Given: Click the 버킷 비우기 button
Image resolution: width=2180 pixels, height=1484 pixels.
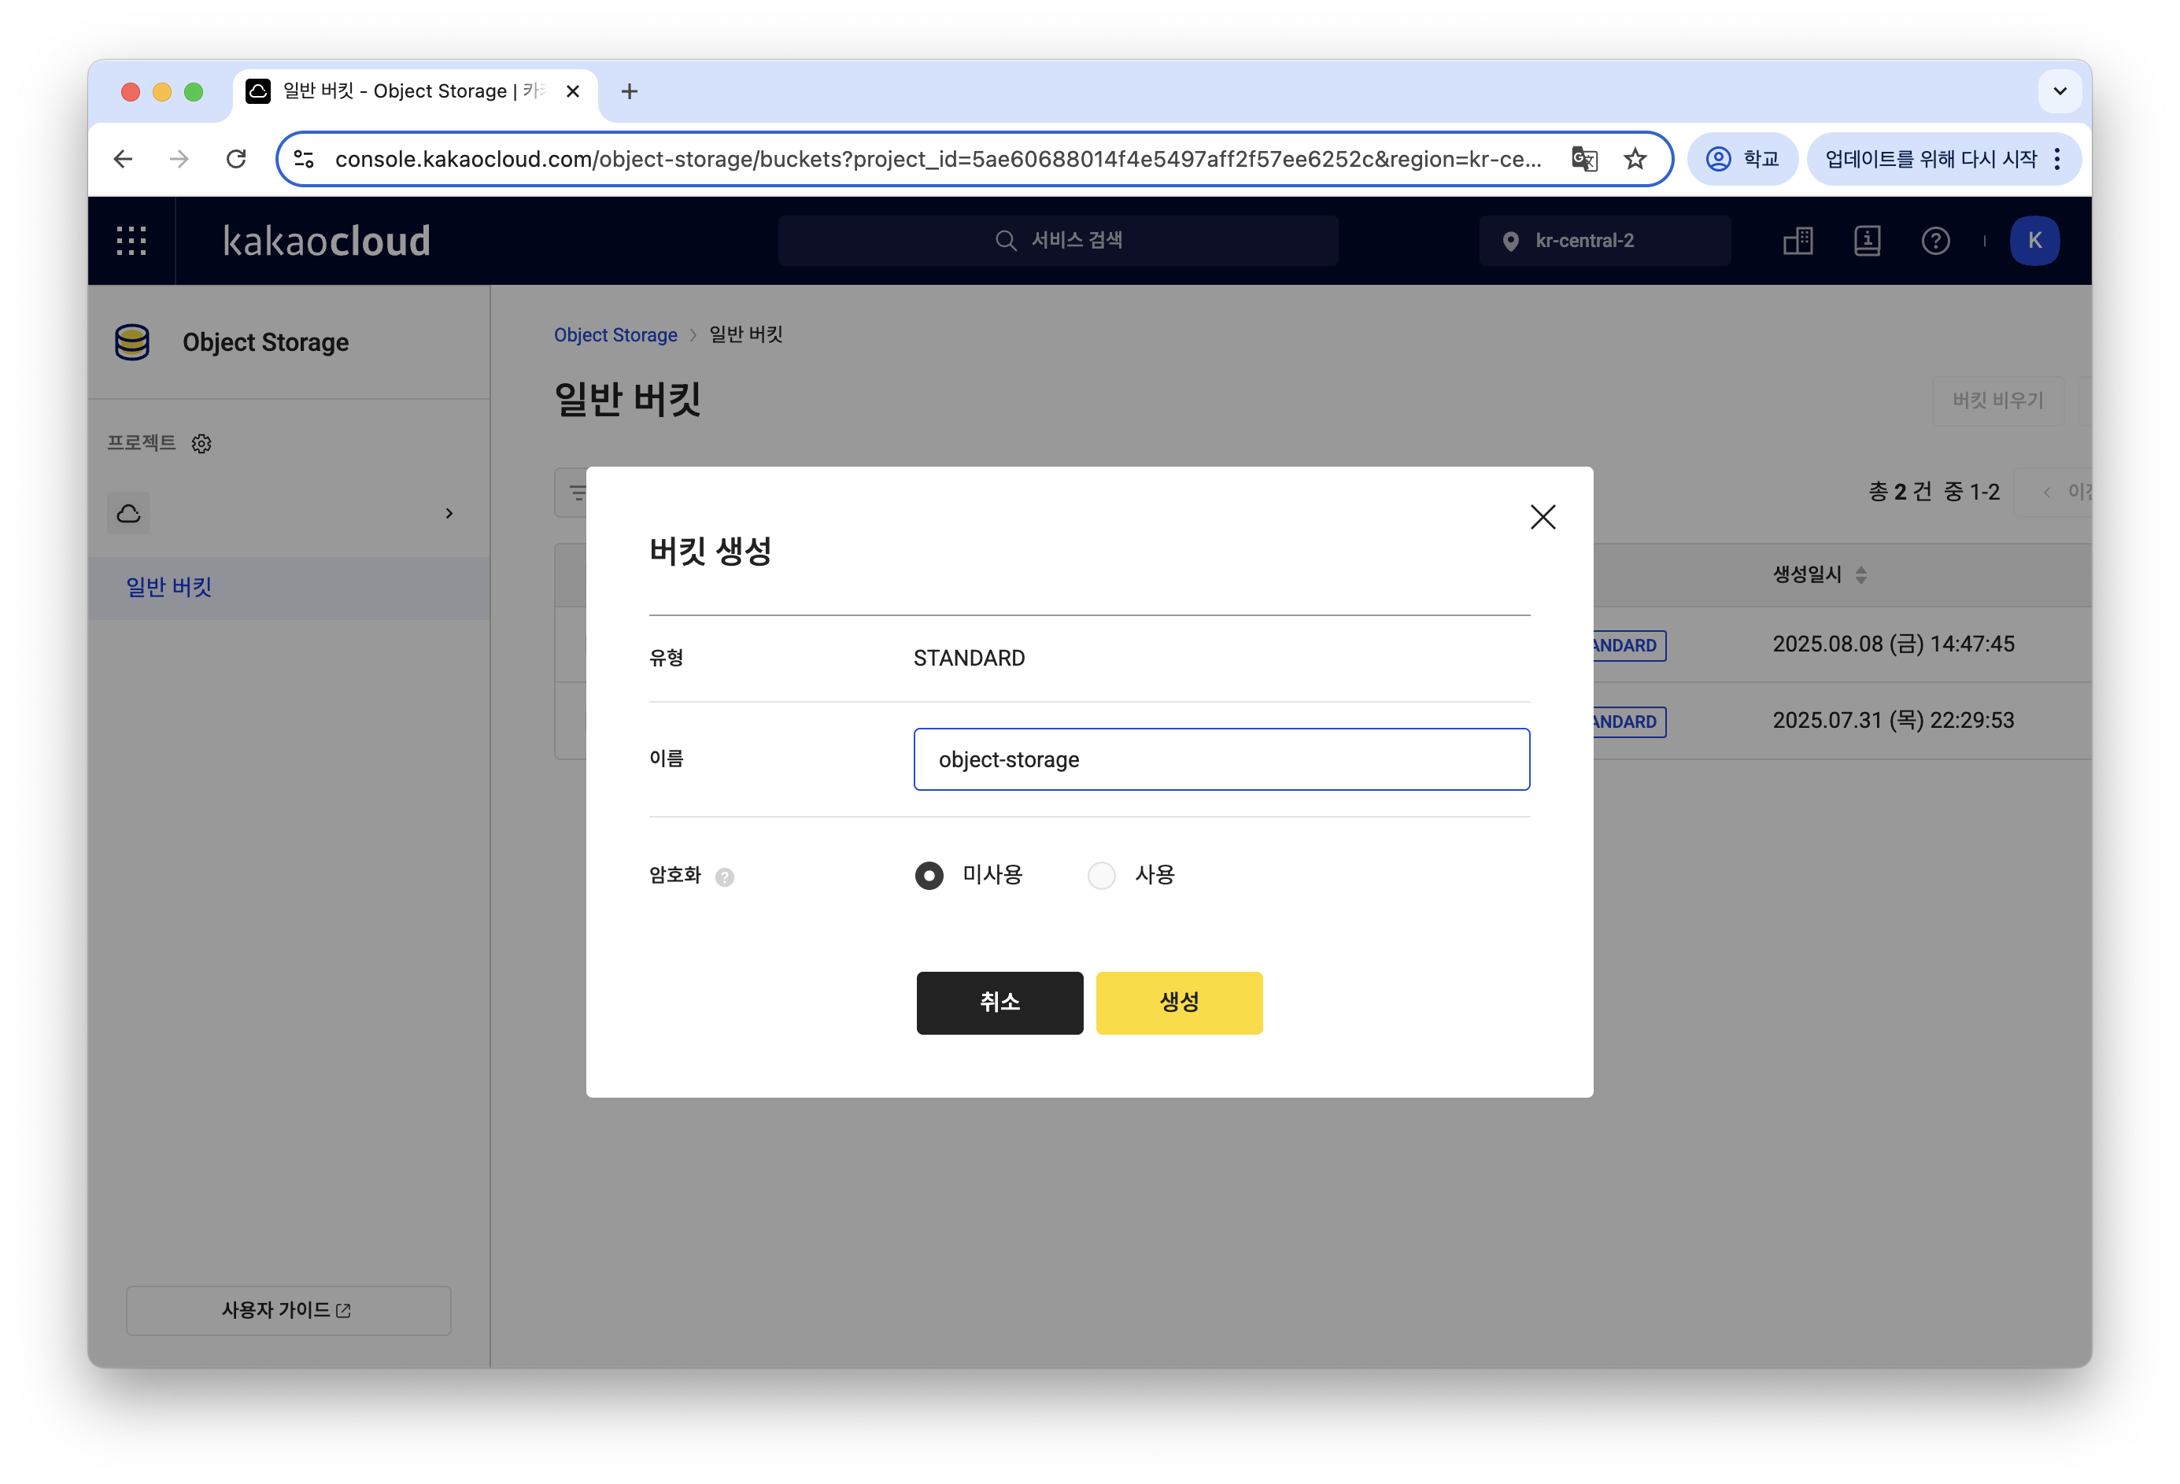Looking at the screenshot, I should coord(1997,401).
